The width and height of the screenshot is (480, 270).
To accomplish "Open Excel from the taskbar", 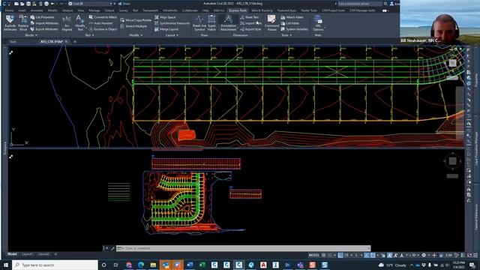I will pos(202,265).
